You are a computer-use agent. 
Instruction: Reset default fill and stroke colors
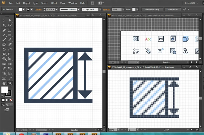(x=3, y=96)
